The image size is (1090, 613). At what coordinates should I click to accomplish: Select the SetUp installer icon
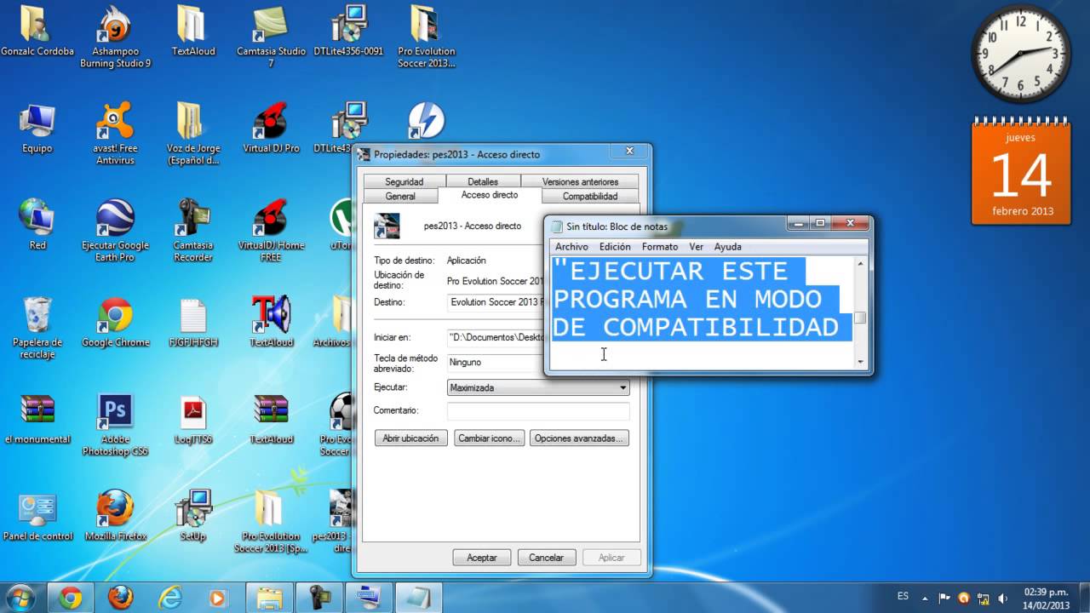coord(193,516)
